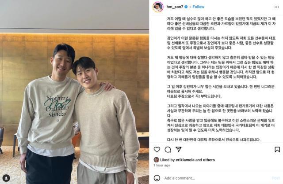Open the three-dot more options menu
Screen dimensions: 283x184
277,7
